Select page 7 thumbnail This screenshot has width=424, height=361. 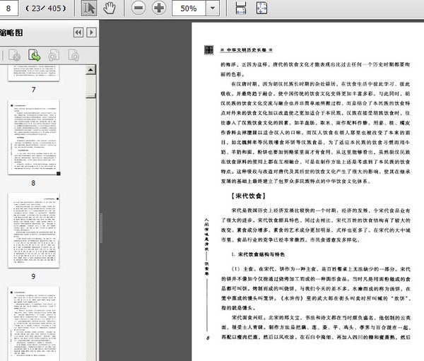(x=34, y=73)
